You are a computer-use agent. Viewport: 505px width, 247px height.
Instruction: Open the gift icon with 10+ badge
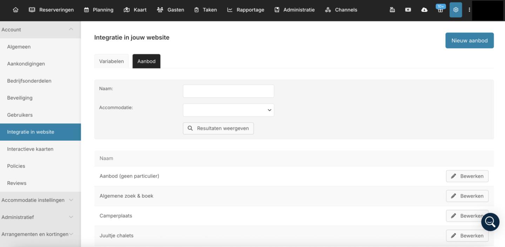coord(440,10)
